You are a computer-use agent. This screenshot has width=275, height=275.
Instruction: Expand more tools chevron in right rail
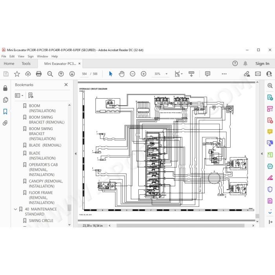pyautogui.click(x=270, y=213)
